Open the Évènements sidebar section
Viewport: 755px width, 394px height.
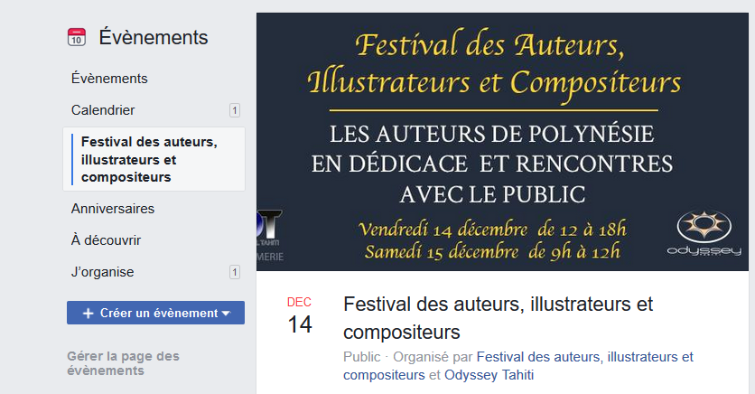[x=109, y=79]
